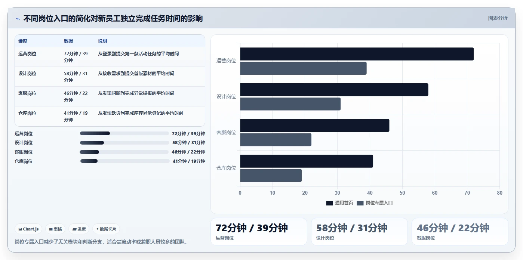
Task: Select the 表格 chip
Action: tap(55, 229)
